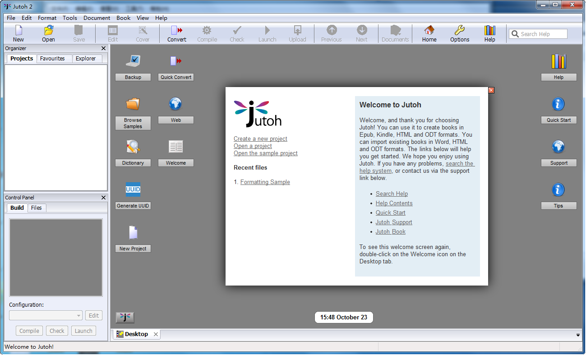This screenshot has height=355, width=586.
Task: Click the Home toolbar icon
Action: (x=429, y=30)
